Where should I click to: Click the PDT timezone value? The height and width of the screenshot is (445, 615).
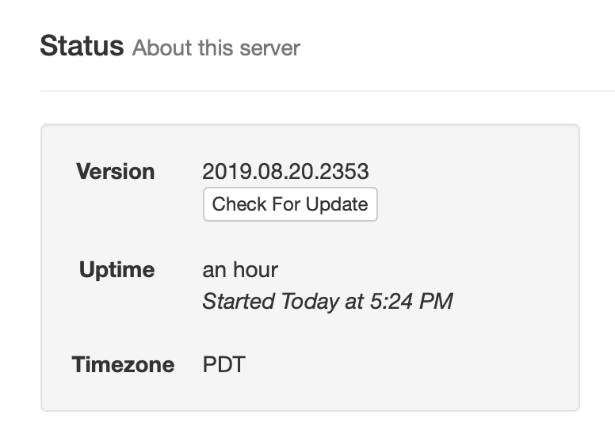pos(224,365)
